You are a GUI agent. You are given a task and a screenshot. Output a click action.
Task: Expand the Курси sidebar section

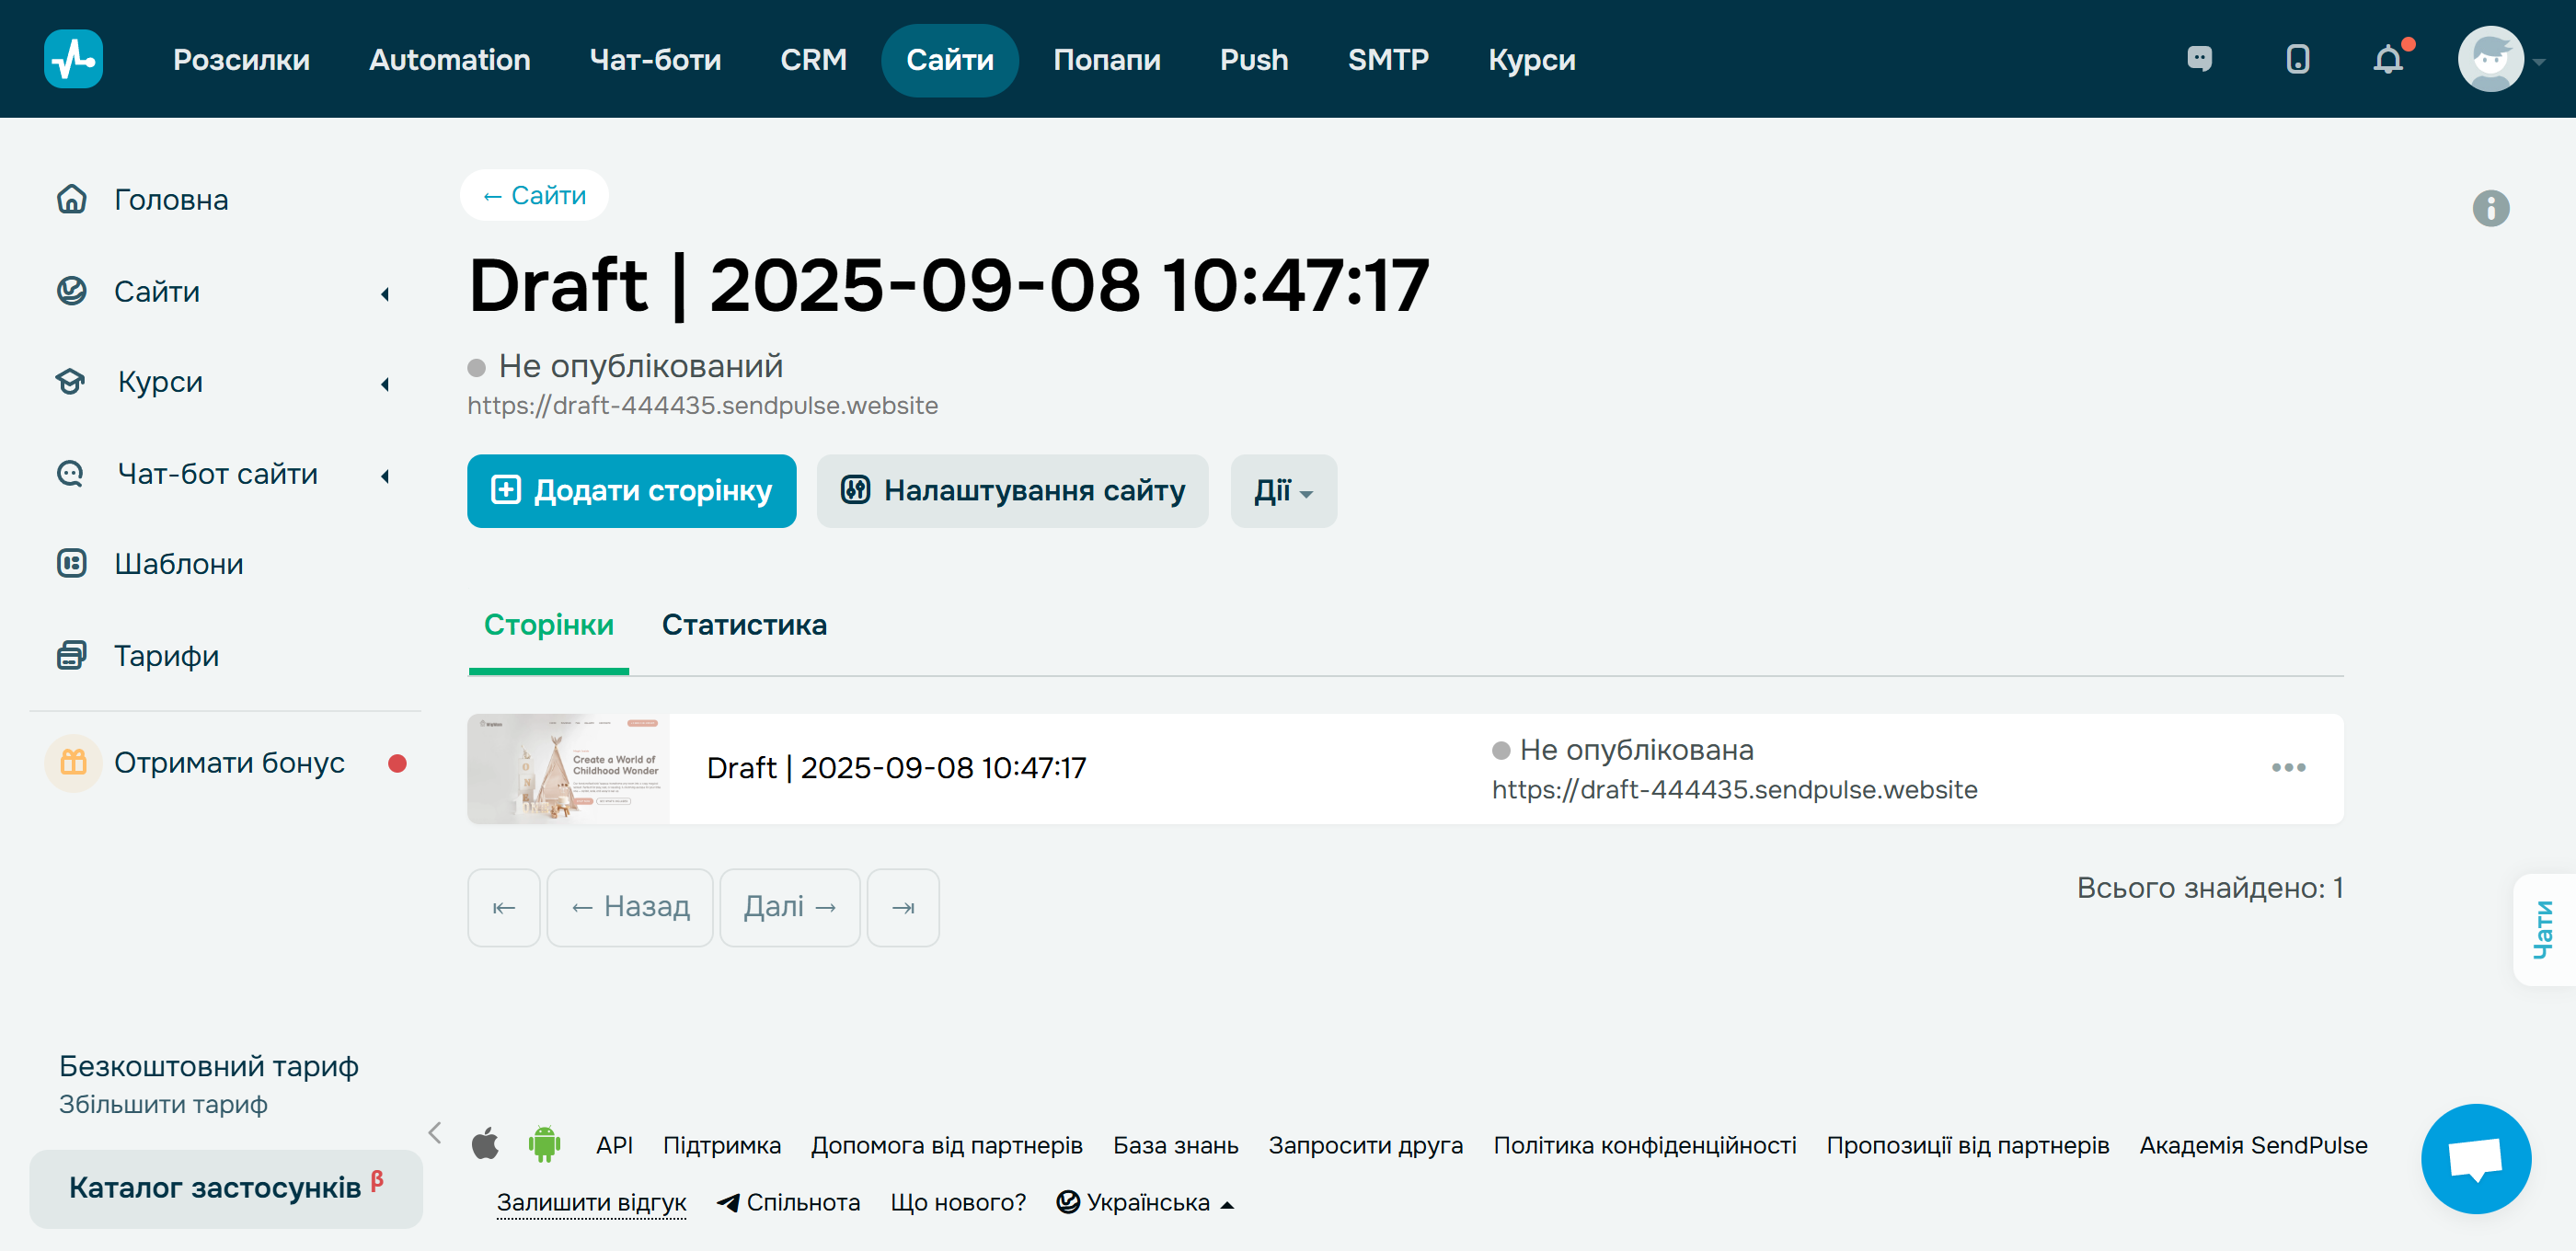[385, 384]
